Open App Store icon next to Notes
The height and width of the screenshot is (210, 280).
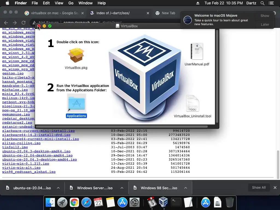122,202
